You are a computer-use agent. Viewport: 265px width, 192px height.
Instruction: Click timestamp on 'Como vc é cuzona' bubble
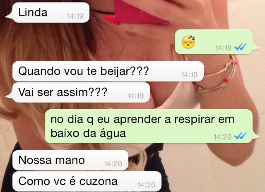tap(146, 185)
